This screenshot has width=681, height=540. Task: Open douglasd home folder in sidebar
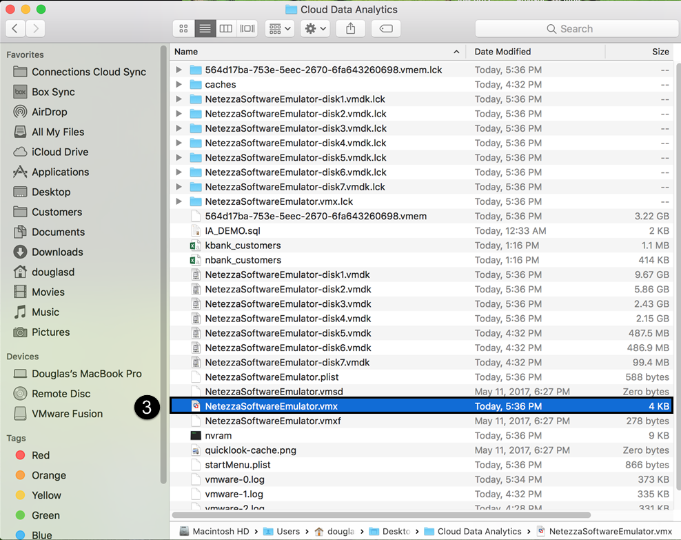[x=43, y=272]
